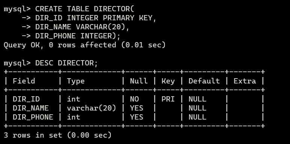The width and height of the screenshot is (290, 144).
Task: Click the 3 rows in set message
Action: click(58, 135)
